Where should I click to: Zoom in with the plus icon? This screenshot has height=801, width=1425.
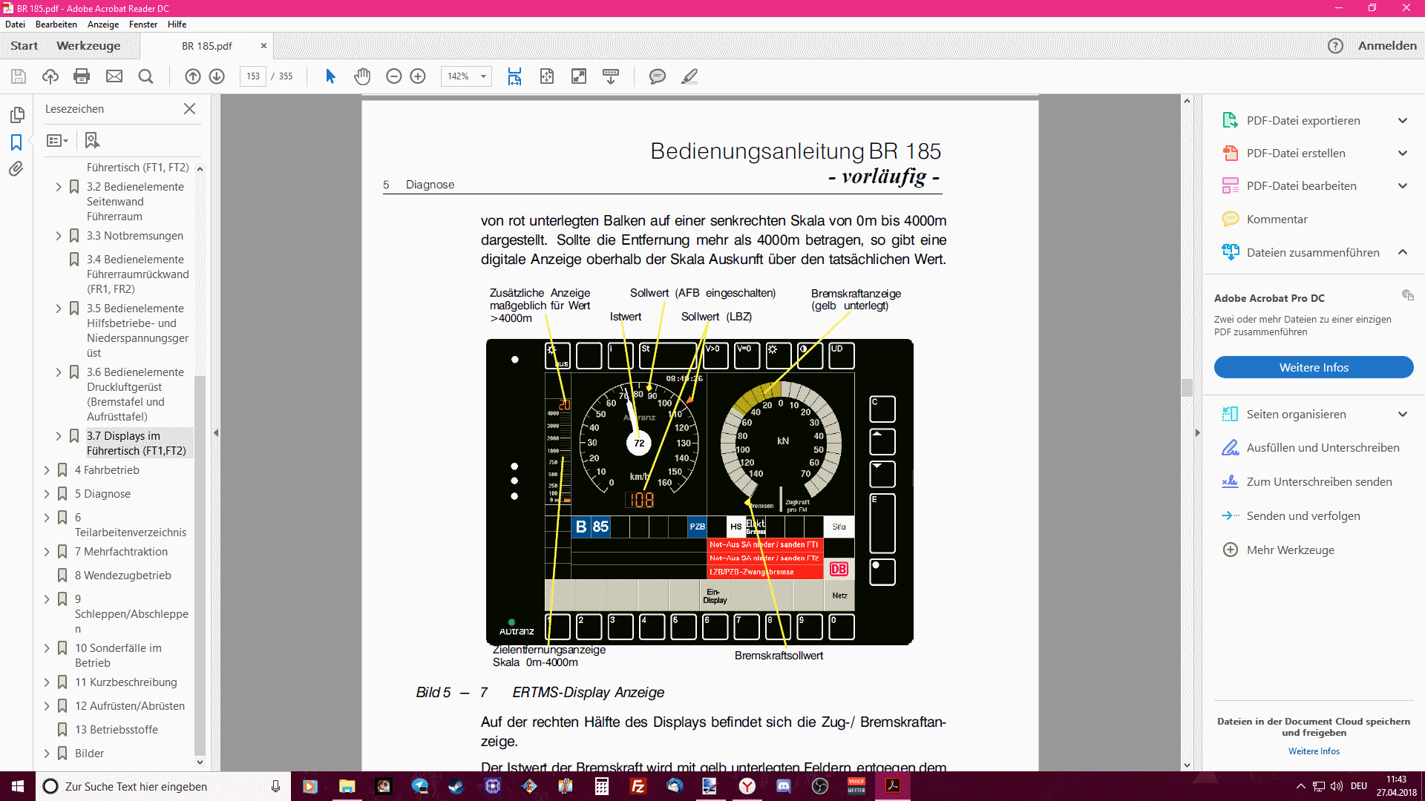(418, 76)
